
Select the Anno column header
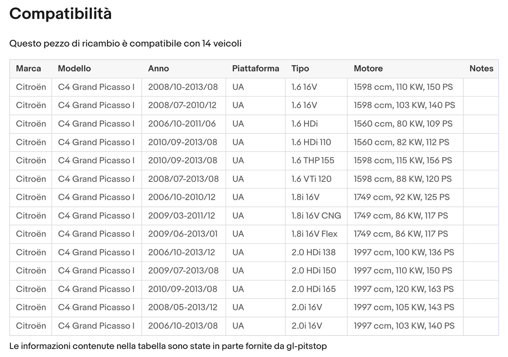click(x=158, y=68)
